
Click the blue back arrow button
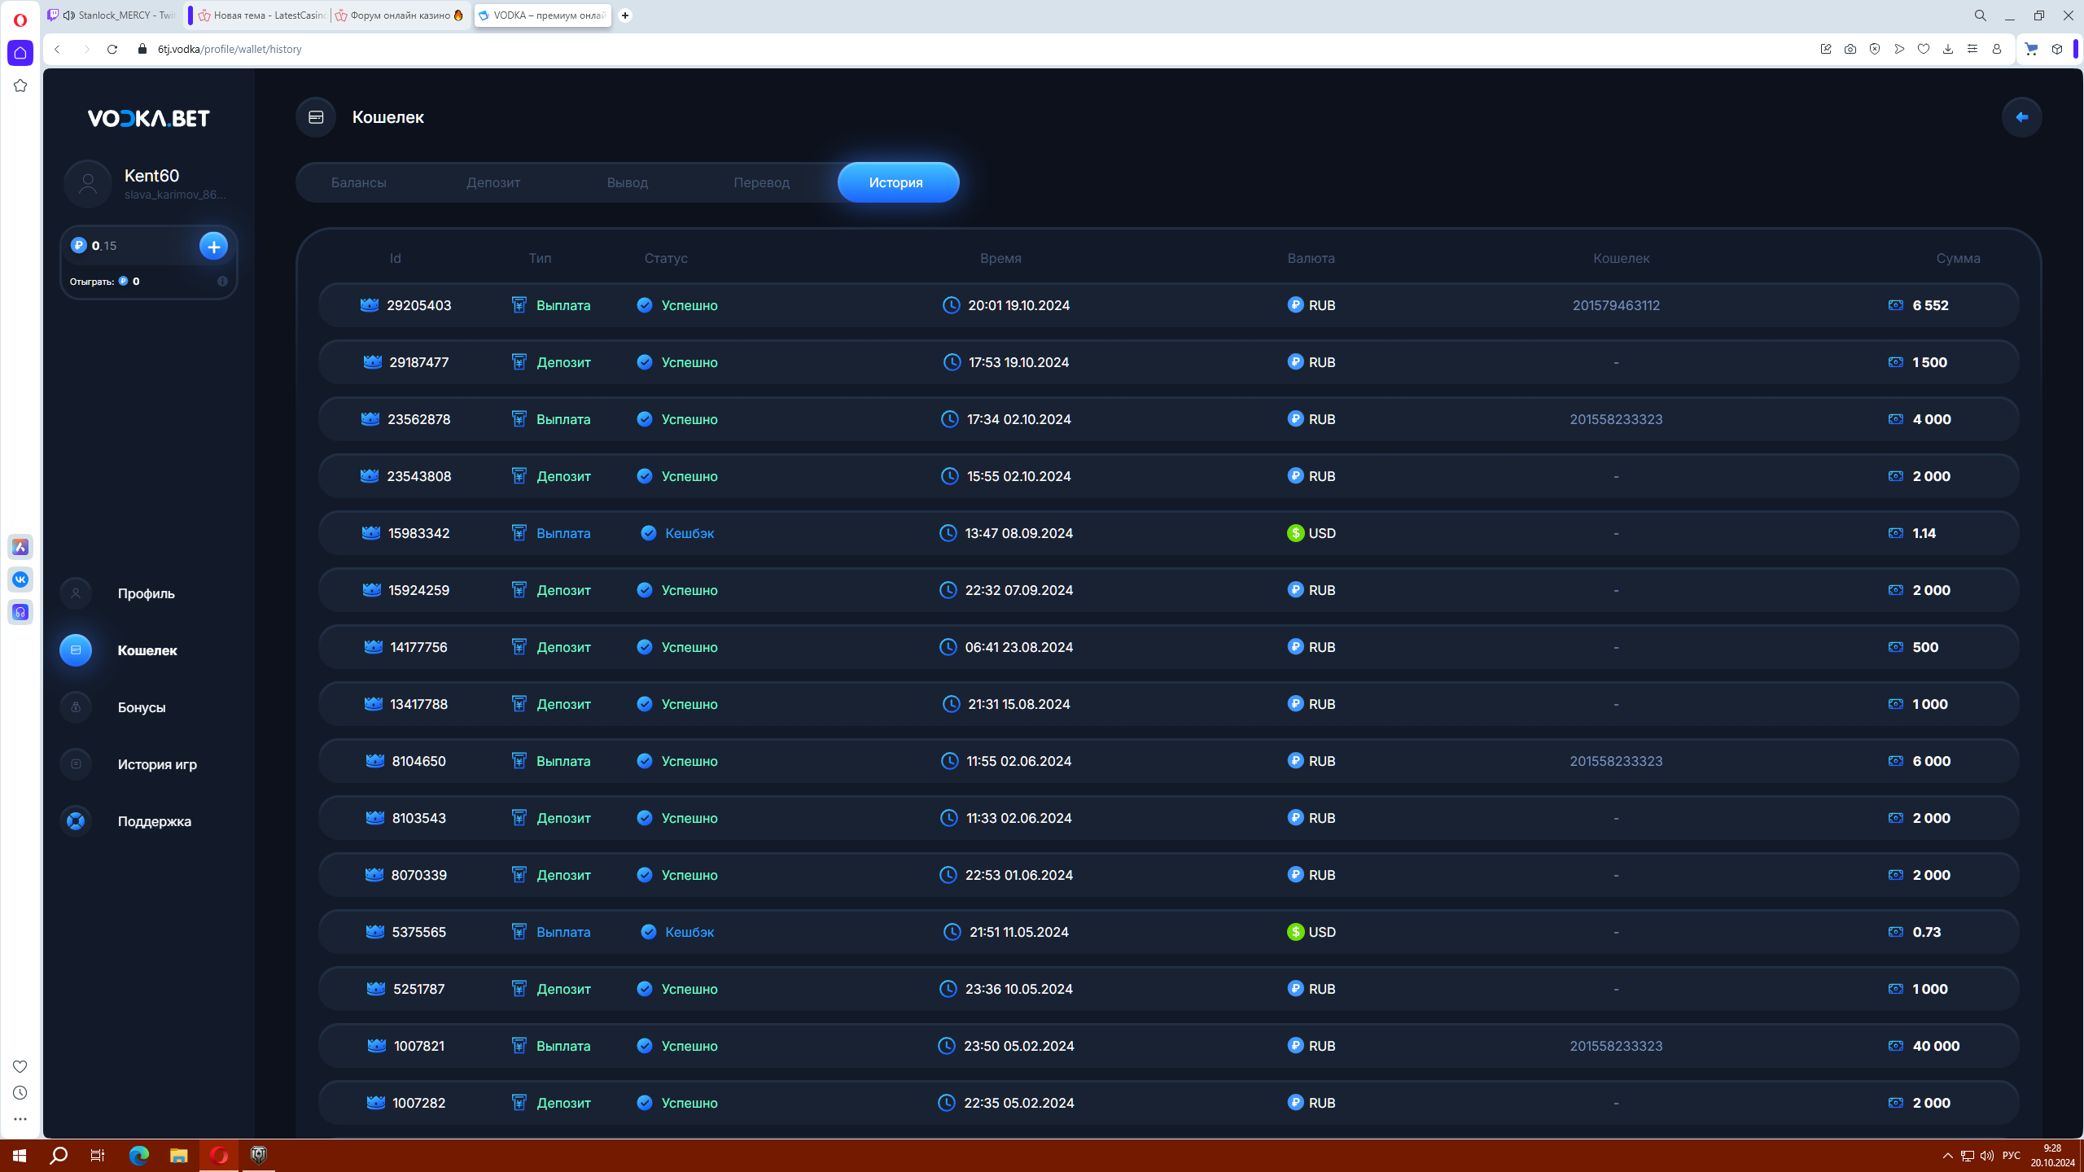(2021, 117)
